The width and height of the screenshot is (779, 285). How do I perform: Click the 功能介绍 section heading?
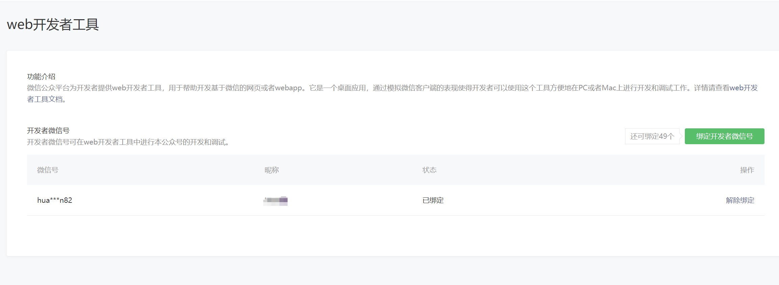tap(41, 76)
